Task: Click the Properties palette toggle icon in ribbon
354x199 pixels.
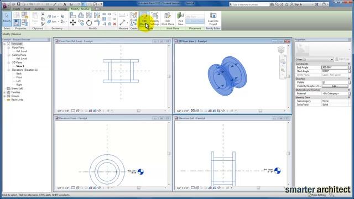Action: coord(16,23)
